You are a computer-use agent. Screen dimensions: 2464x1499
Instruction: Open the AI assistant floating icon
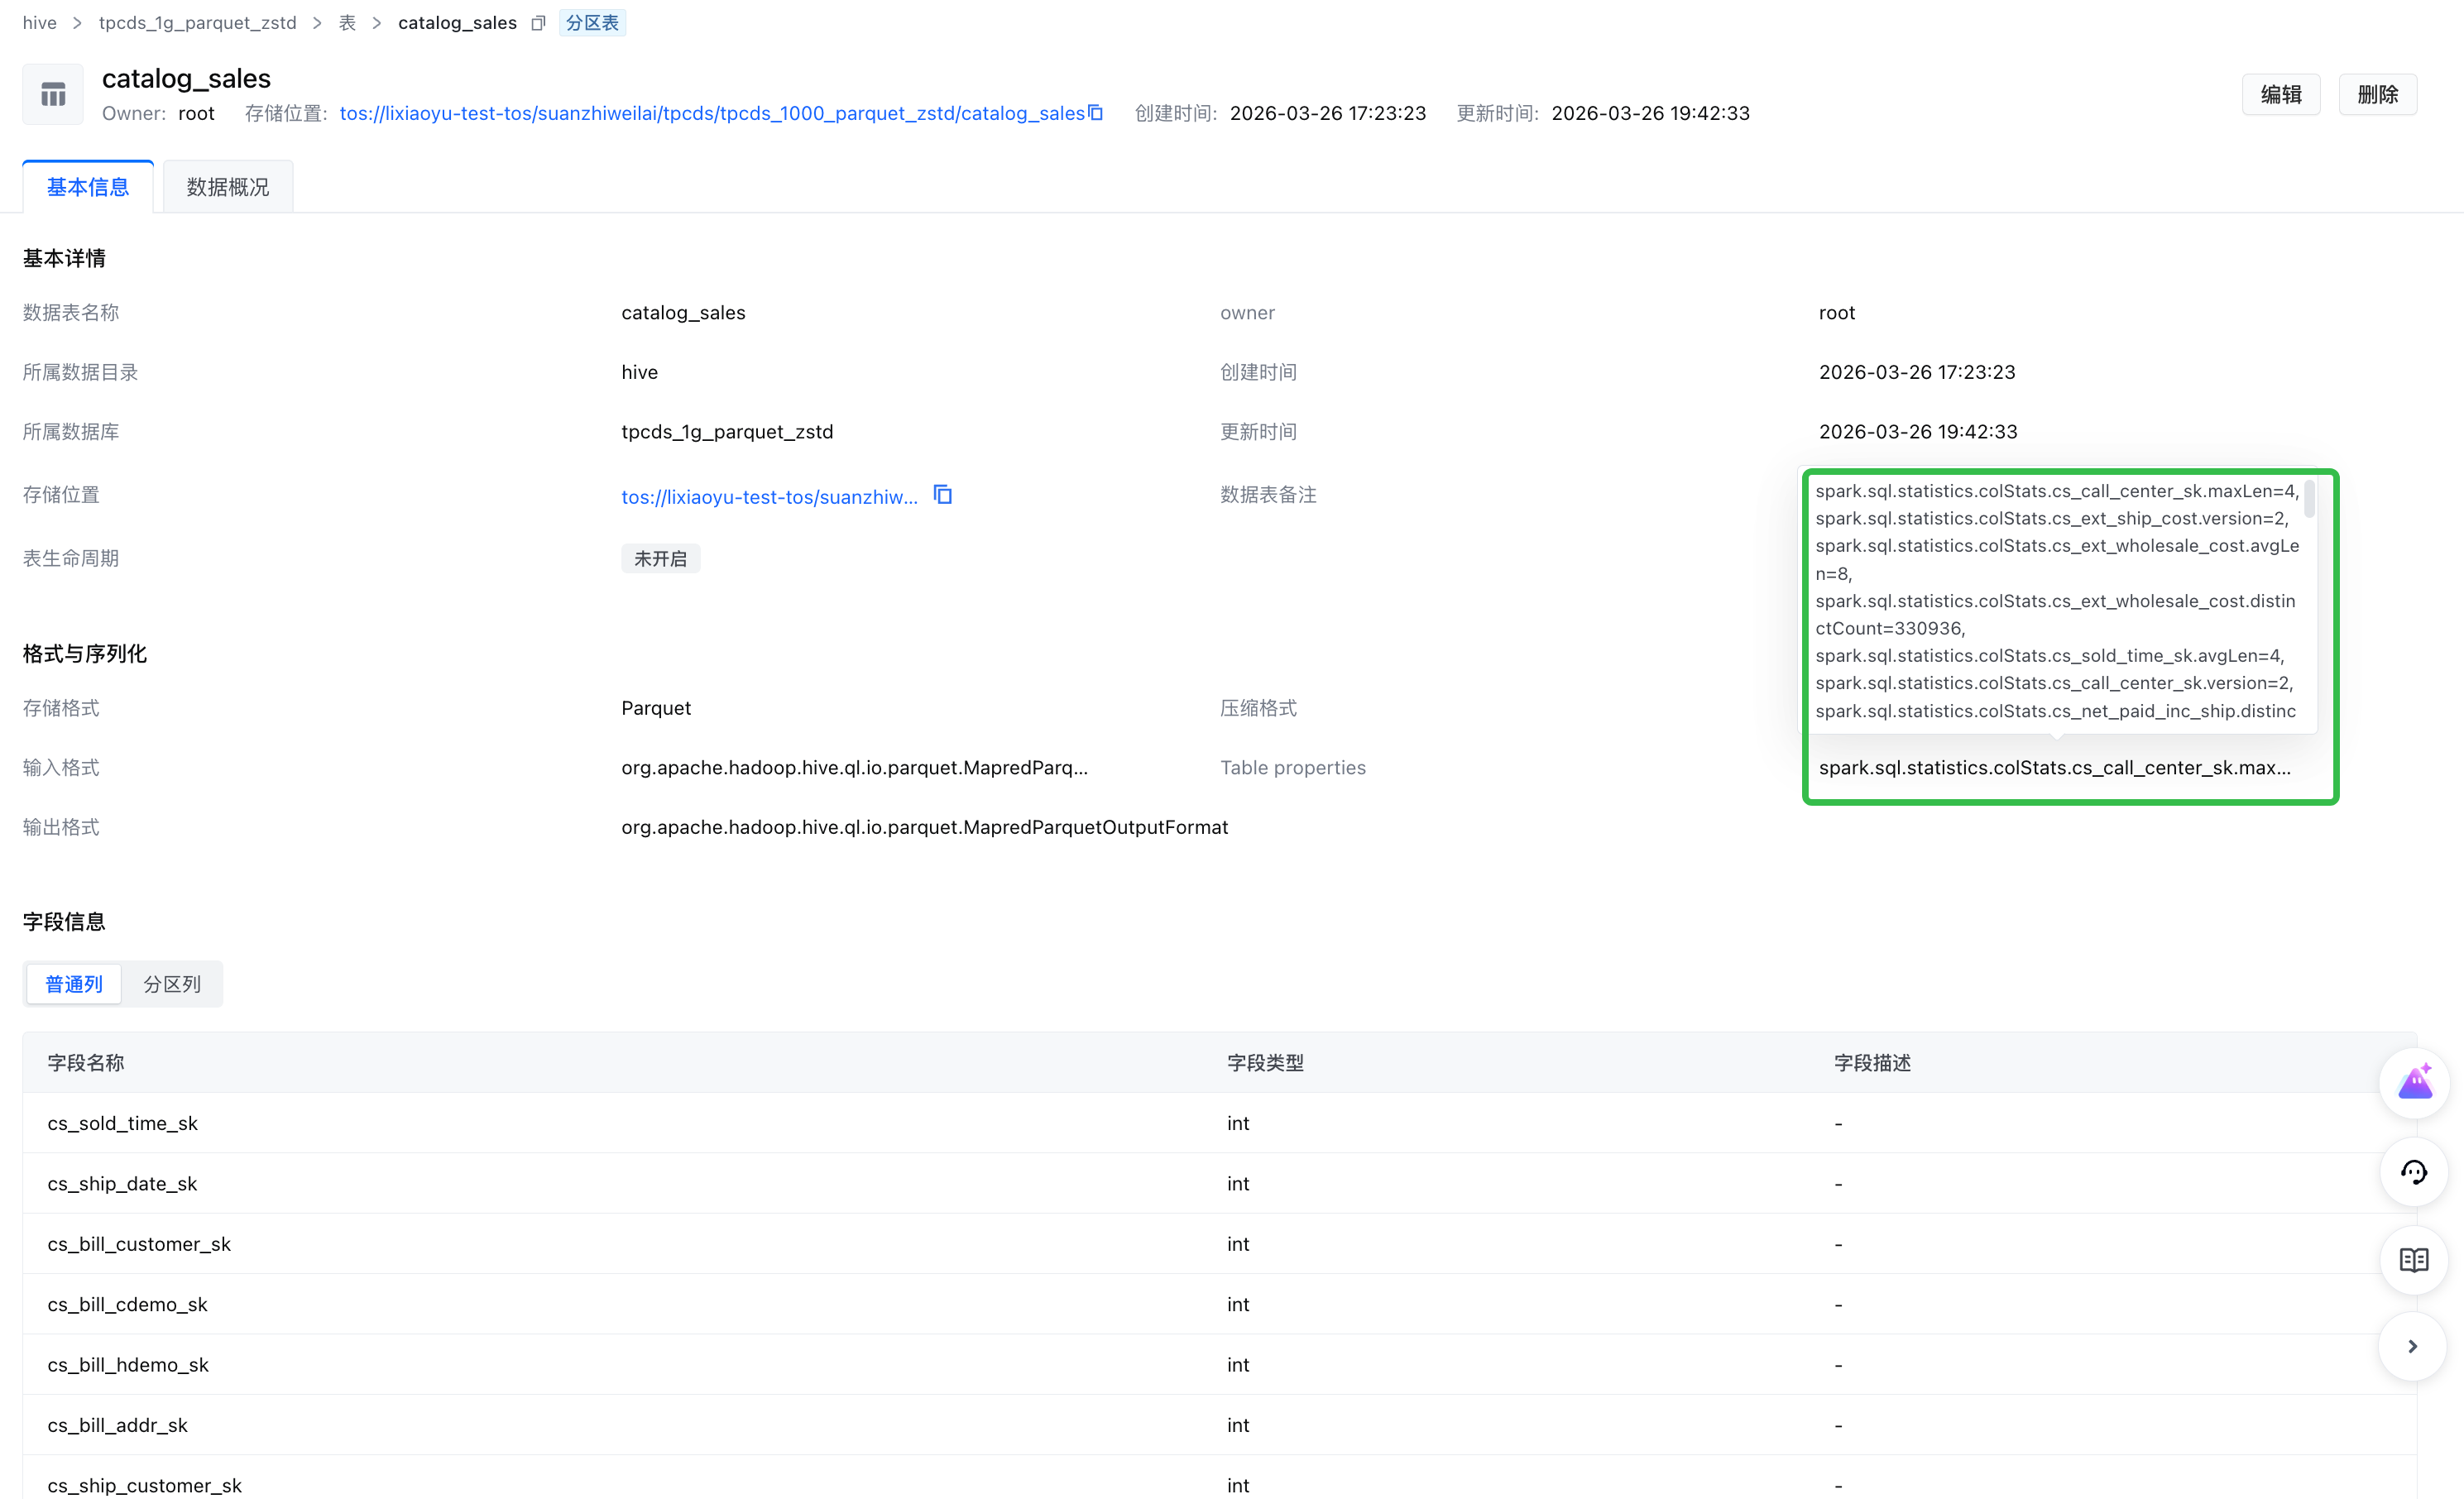(x=2414, y=1083)
